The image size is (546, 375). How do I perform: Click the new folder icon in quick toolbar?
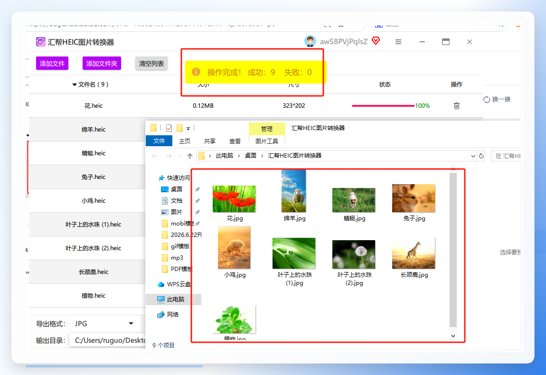(x=179, y=128)
